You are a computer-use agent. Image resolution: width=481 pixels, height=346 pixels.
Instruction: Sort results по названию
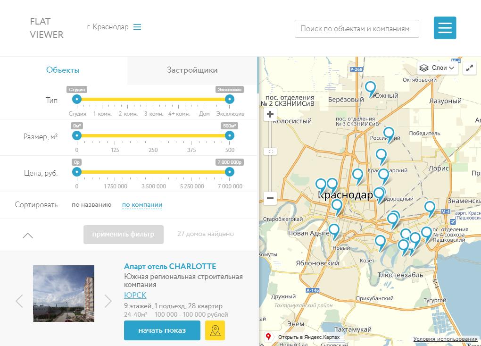pyautogui.click(x=91, y=205)
